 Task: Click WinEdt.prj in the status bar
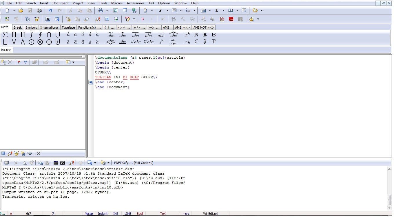[211, 214]
